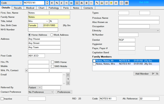Click the telephone handset icon

[x=97, y=3]
